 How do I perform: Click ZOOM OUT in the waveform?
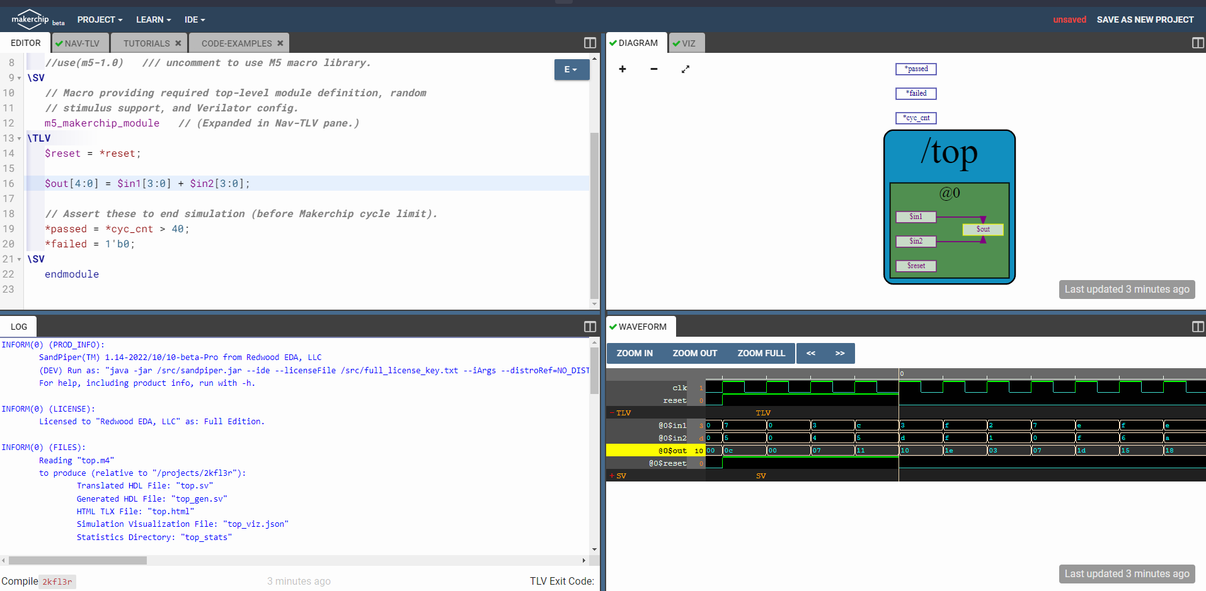pos(694,353)
